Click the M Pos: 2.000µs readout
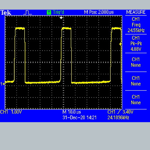 (99, 12)
